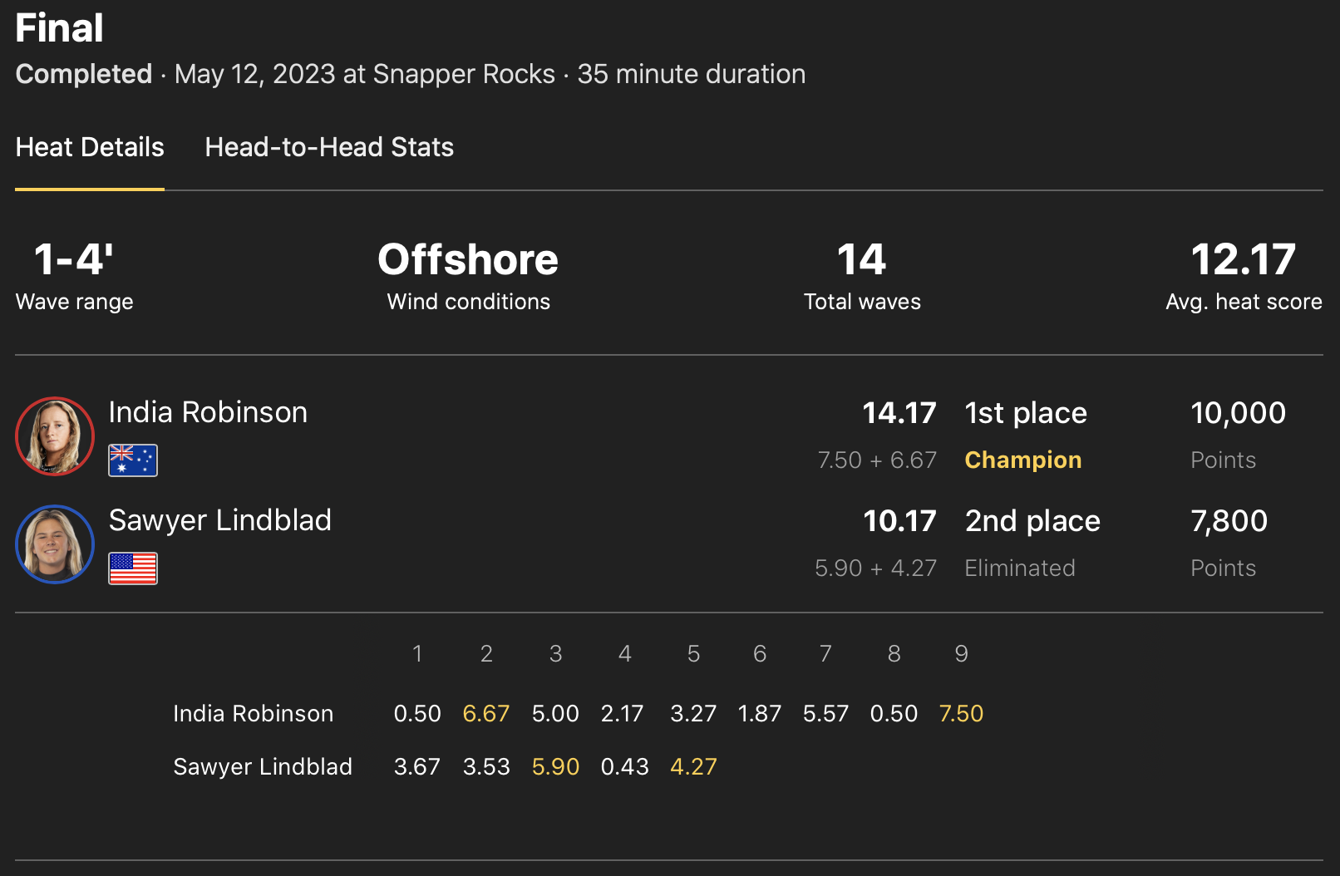Click the 14 total waves stat
Screen dimensions: 1340x876
tap(862, 260)
